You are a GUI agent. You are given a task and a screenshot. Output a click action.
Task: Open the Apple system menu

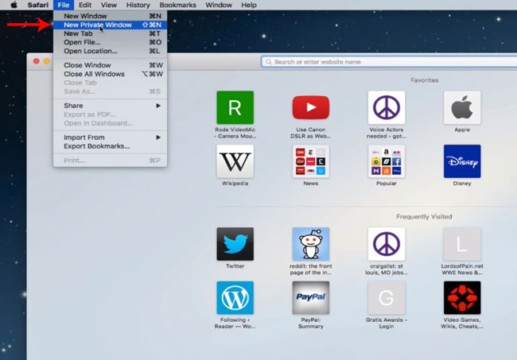click(14, 5)
